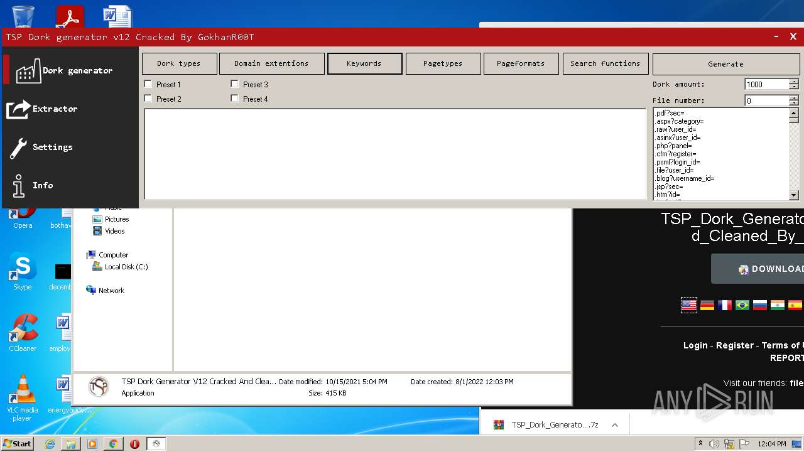804x452 pixels.
Task: Open the Extractor arrow icon
Action: coord(18,109)
